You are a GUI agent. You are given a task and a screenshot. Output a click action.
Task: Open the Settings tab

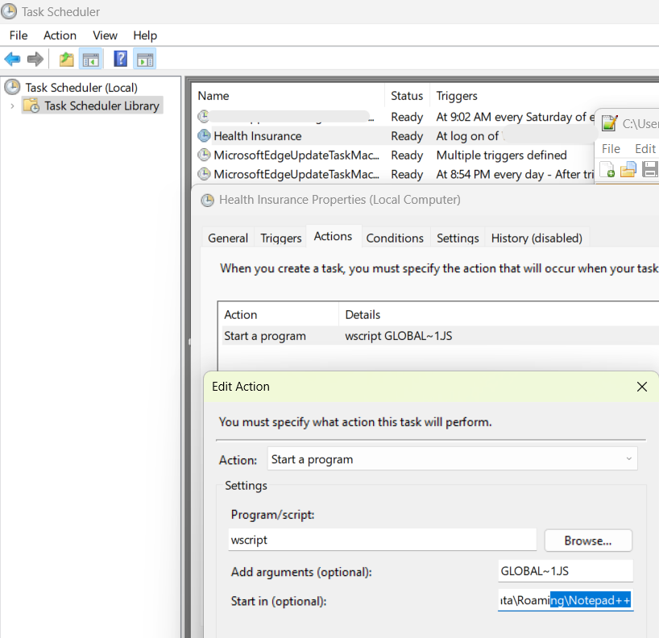point(458,238)
